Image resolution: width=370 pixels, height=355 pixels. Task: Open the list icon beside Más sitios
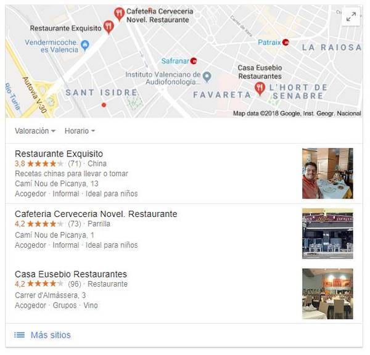[x=19, y=335]
